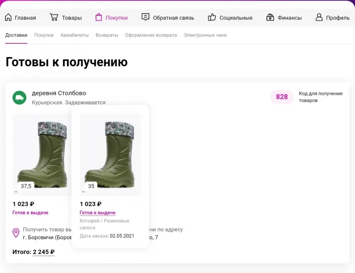This screenshot has width=355, height=273.
Task: Click the thumbs-up Социальные icon
Action: tap(212, 17)
